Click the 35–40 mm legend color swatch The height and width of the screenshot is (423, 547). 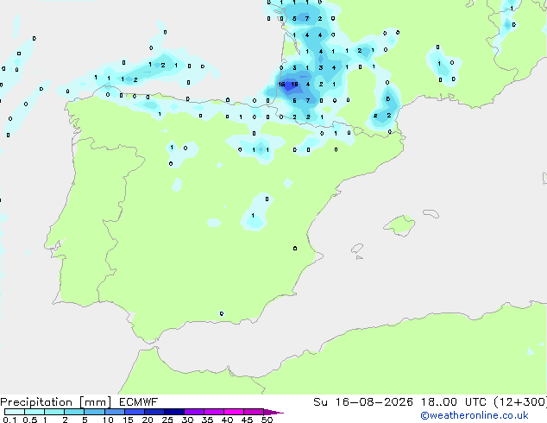[x=214, y=412]
